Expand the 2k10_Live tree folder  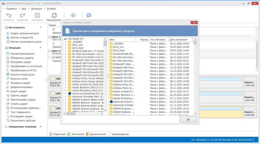[65, 45]
